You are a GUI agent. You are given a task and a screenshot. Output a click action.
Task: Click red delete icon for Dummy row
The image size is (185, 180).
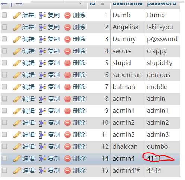pos(68,39)
